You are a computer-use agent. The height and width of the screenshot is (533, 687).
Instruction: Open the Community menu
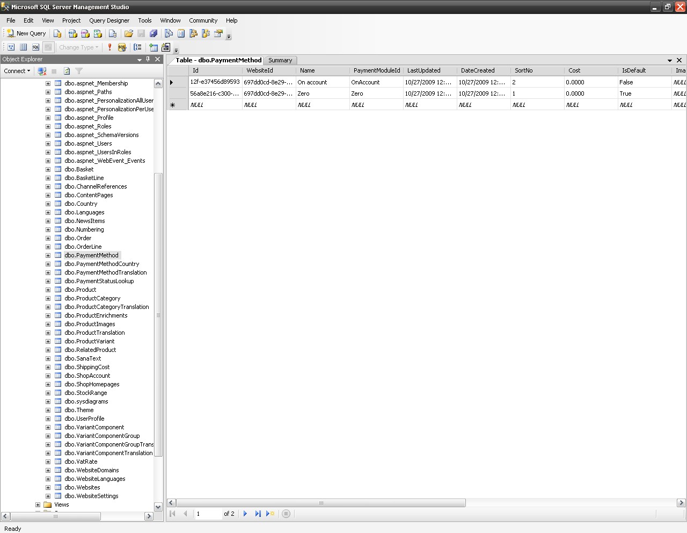(203, 20)
